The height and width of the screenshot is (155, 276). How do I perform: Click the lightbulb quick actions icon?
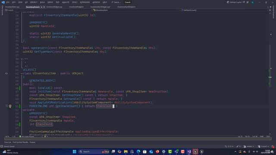[x=10, y=106]
